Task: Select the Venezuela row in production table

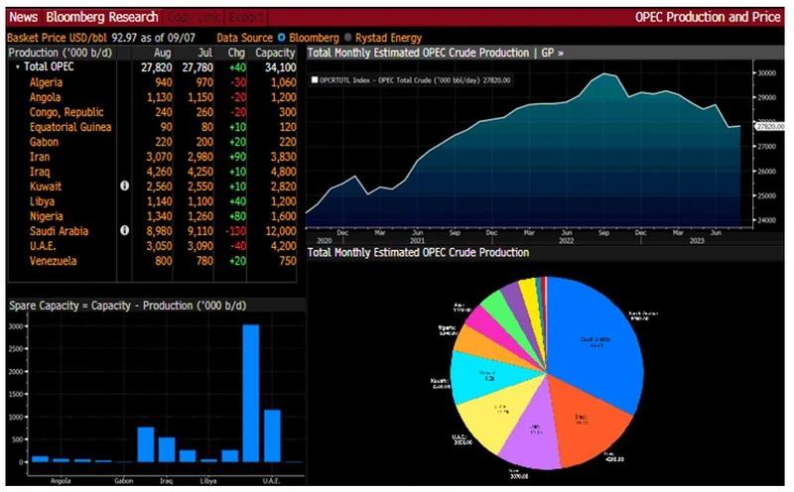Action: [x=149, y=261]
